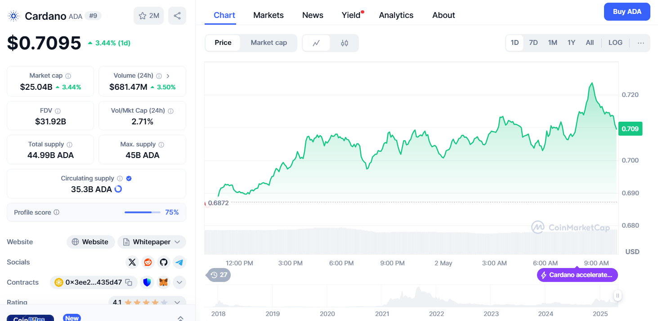Screen dimensions: 658x321
Task: Show Market cap info tooltip icon
Action: tap(68, 76)
